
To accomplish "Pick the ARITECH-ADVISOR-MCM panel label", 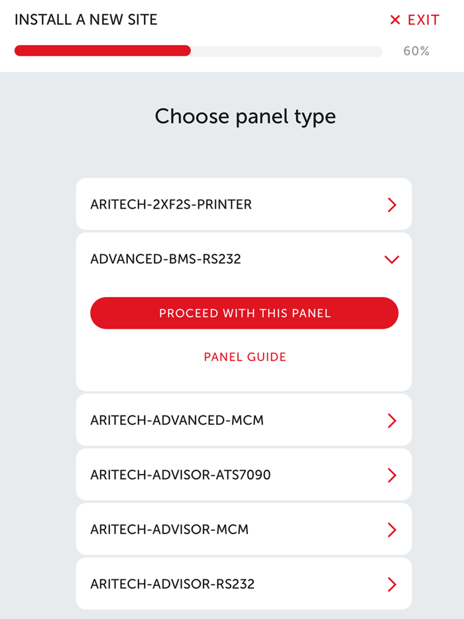I will click(170, 529).
